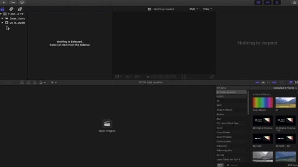Open the color enhancement wand dropdown

(x=128, y=77)
